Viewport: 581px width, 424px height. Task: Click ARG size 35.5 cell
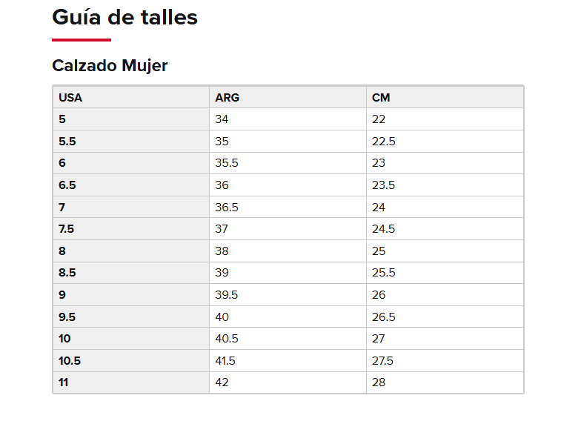pyautogui.click(x=288, y=163)
